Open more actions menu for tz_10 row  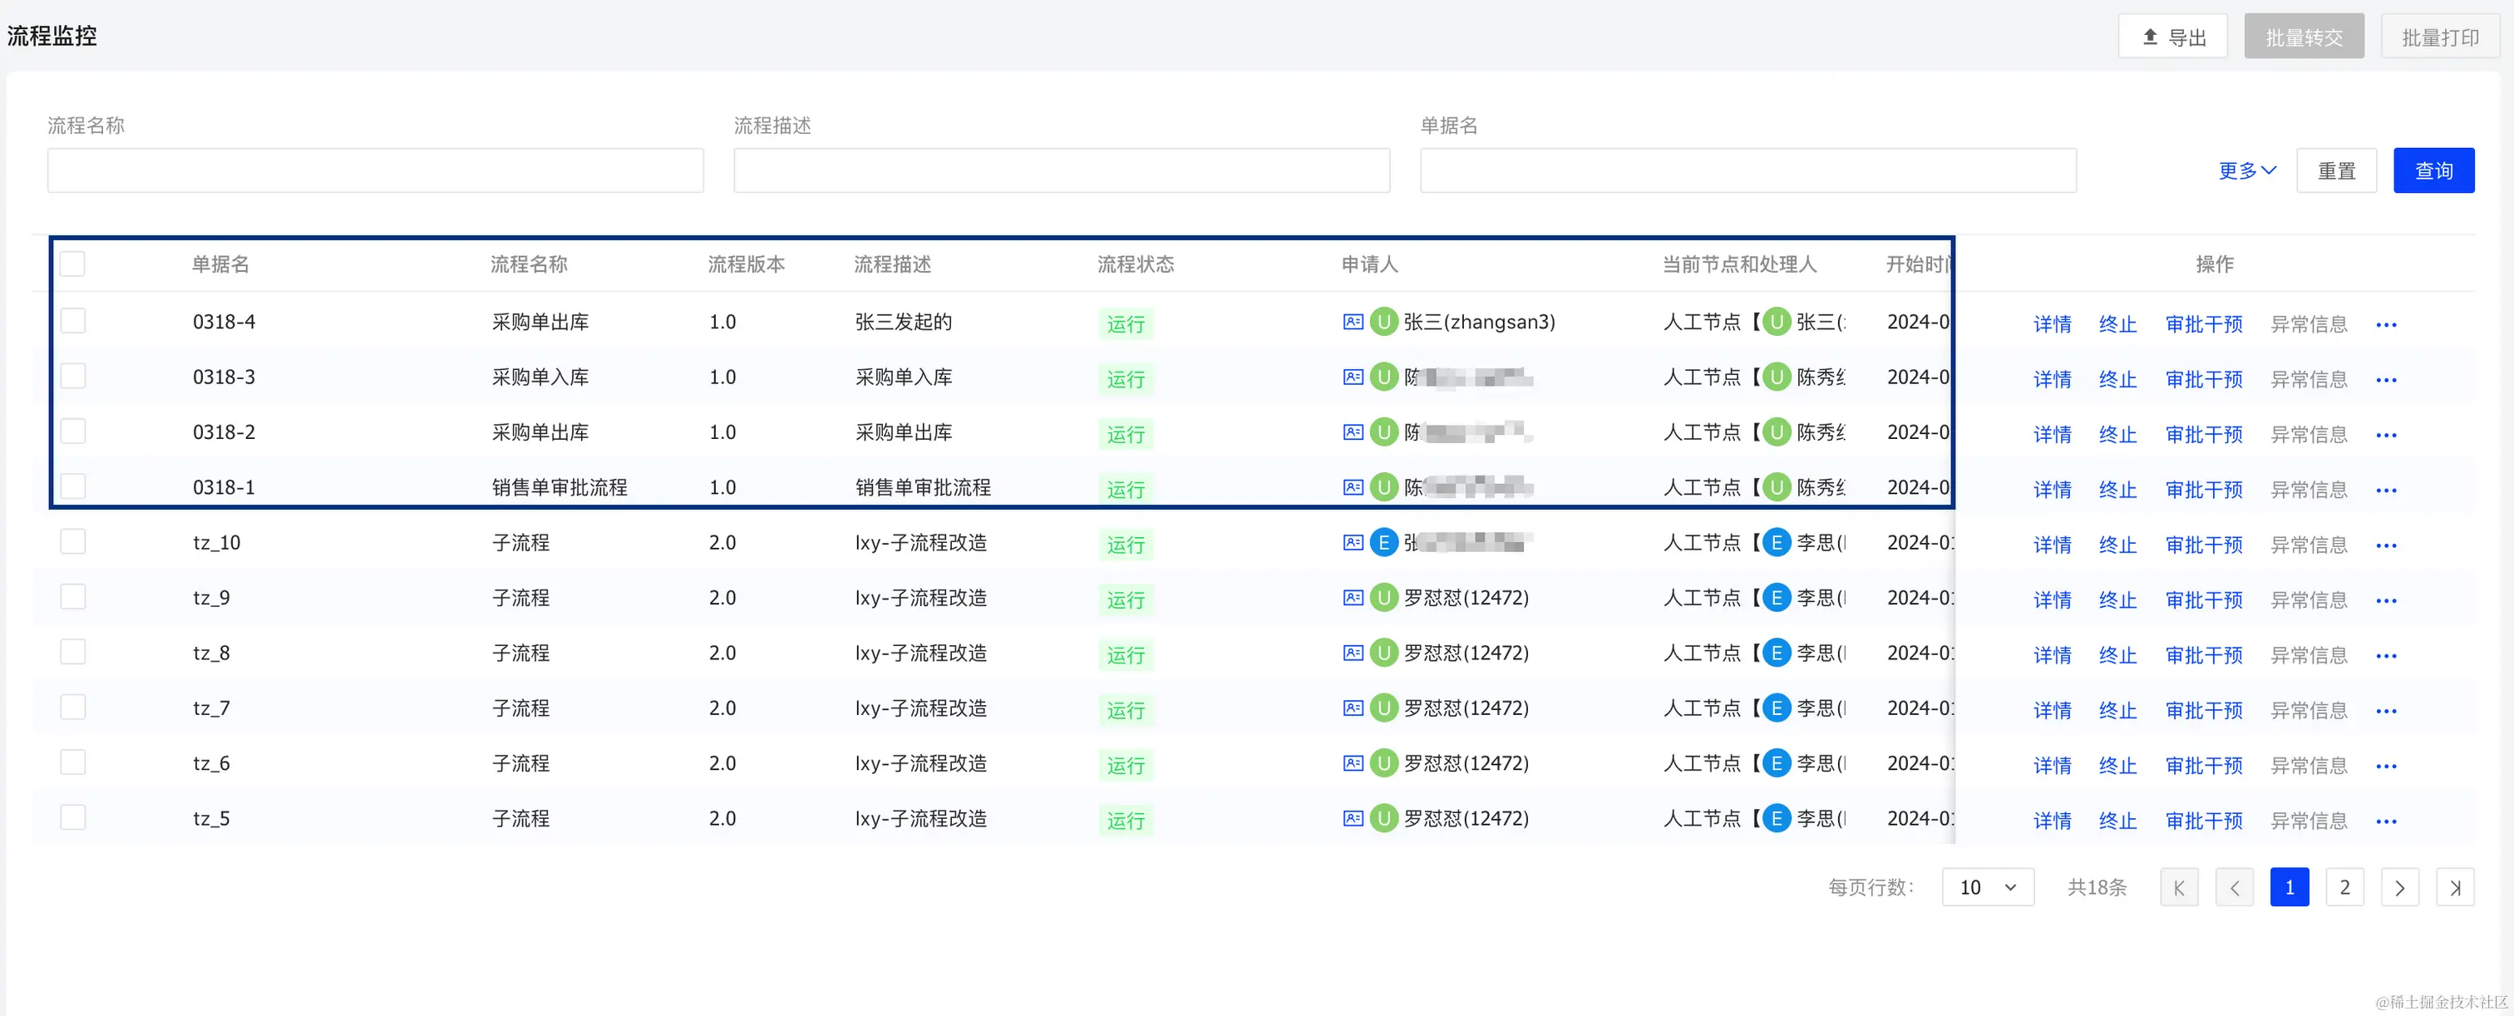click(x=2386, y=545)
